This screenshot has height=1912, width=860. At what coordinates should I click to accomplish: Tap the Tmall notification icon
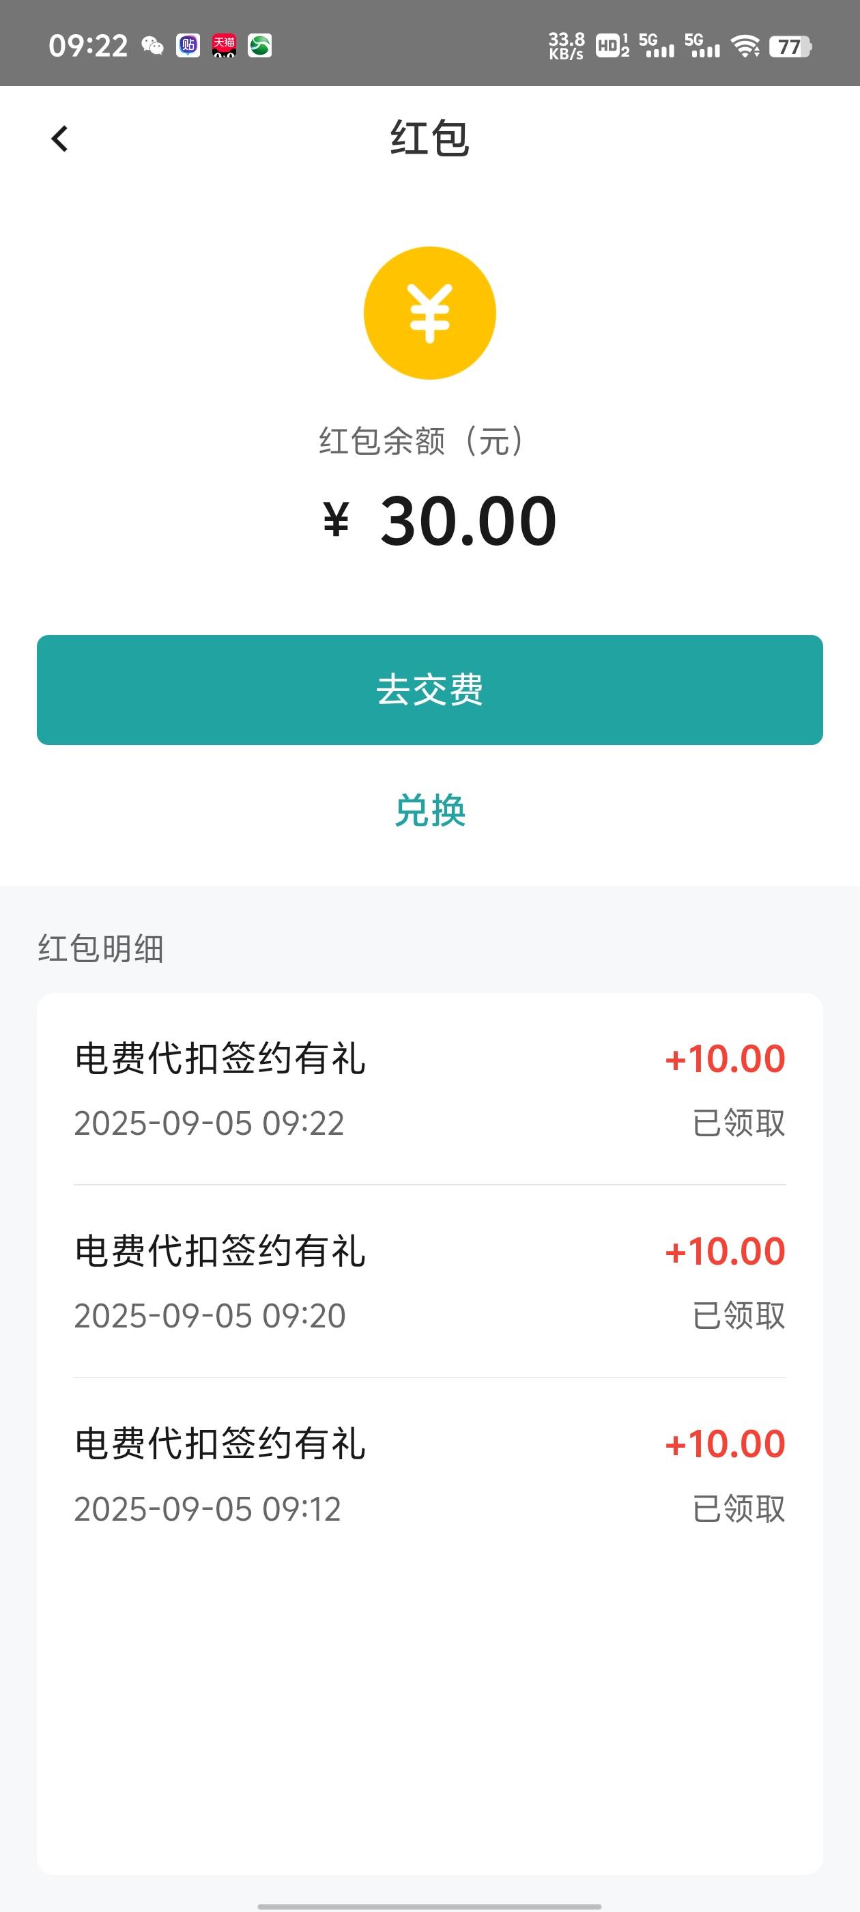point(224,46)
